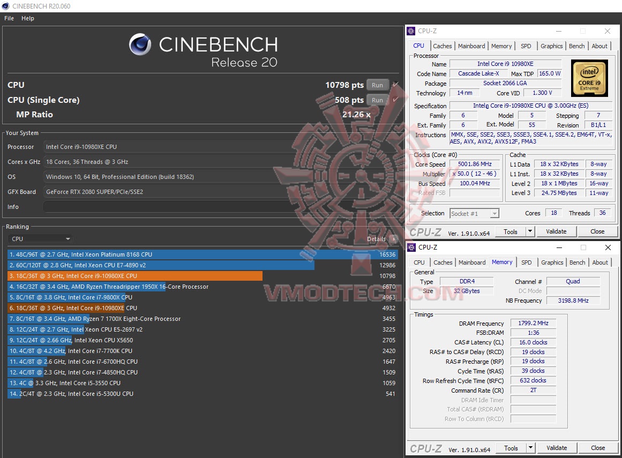
Task: Click the Cinebench app icon in the title bar
Action: tap(5, 6)
